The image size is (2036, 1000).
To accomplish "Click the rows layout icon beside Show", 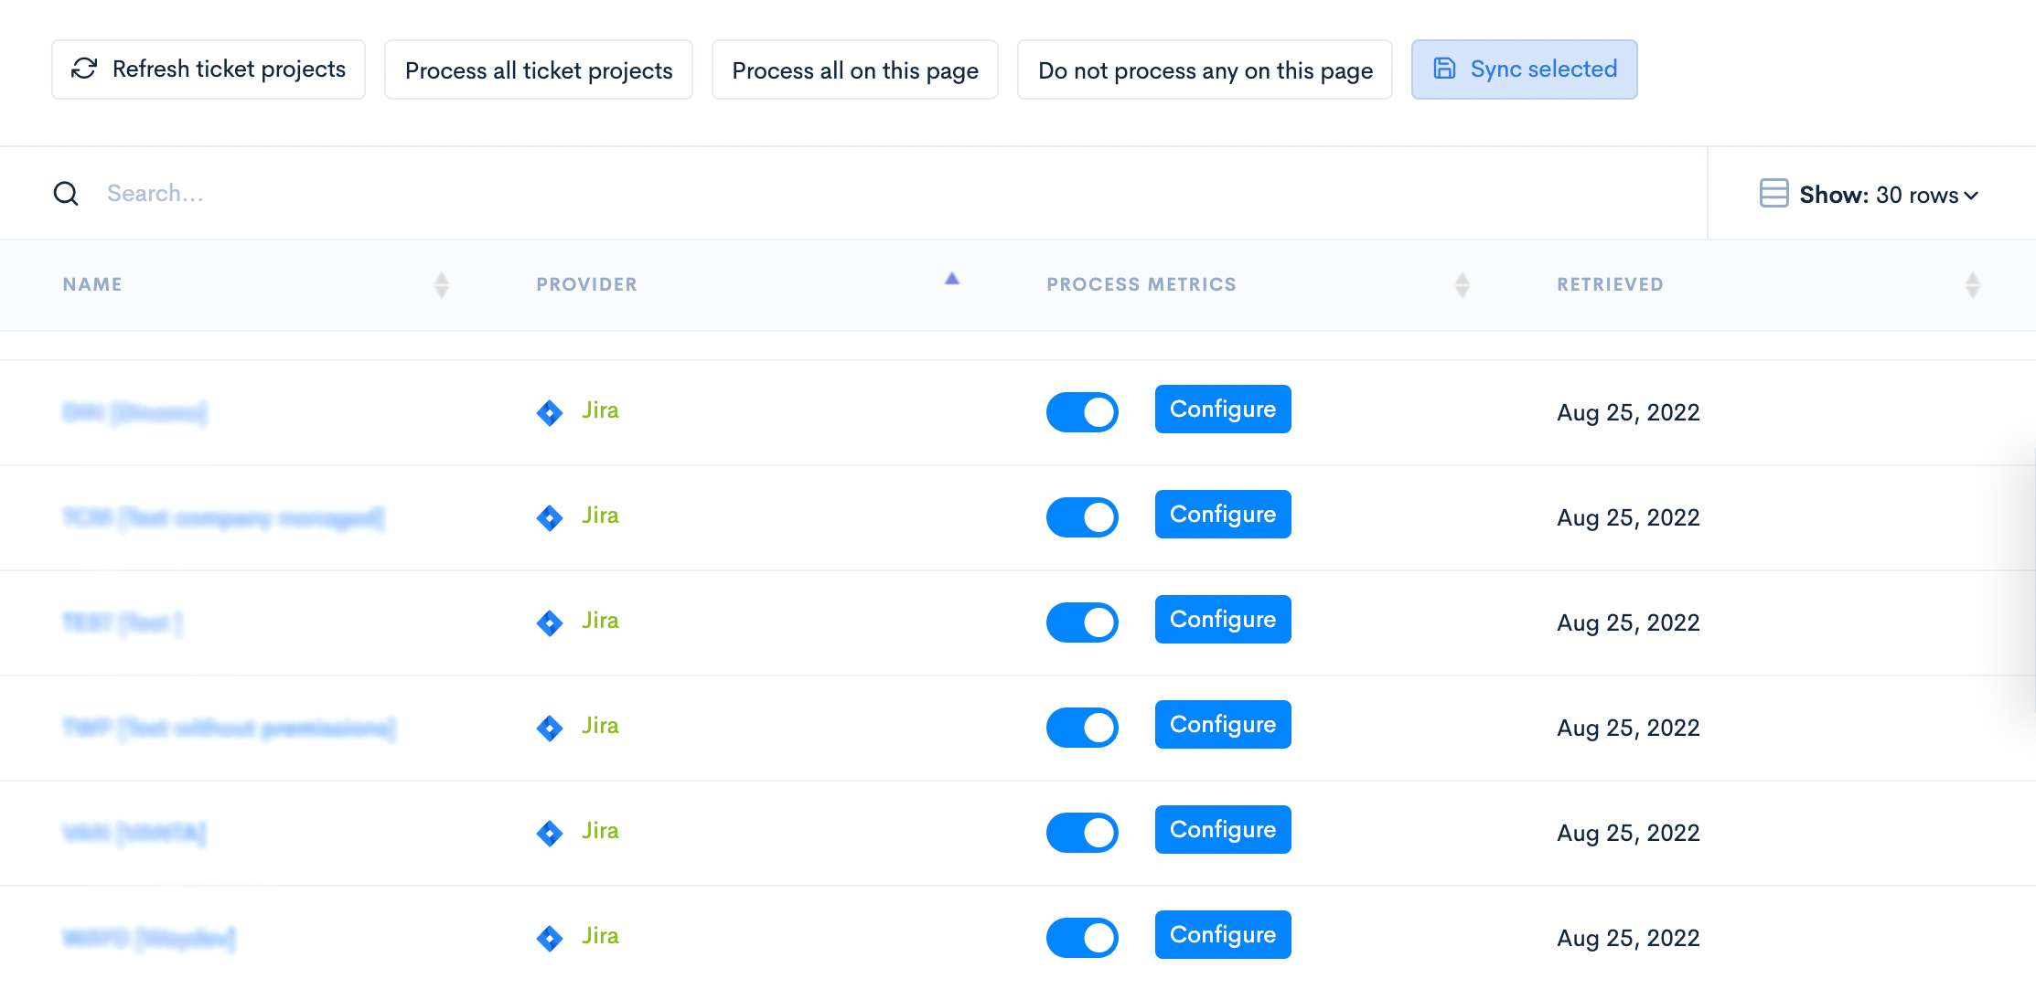I will 1773,194.
